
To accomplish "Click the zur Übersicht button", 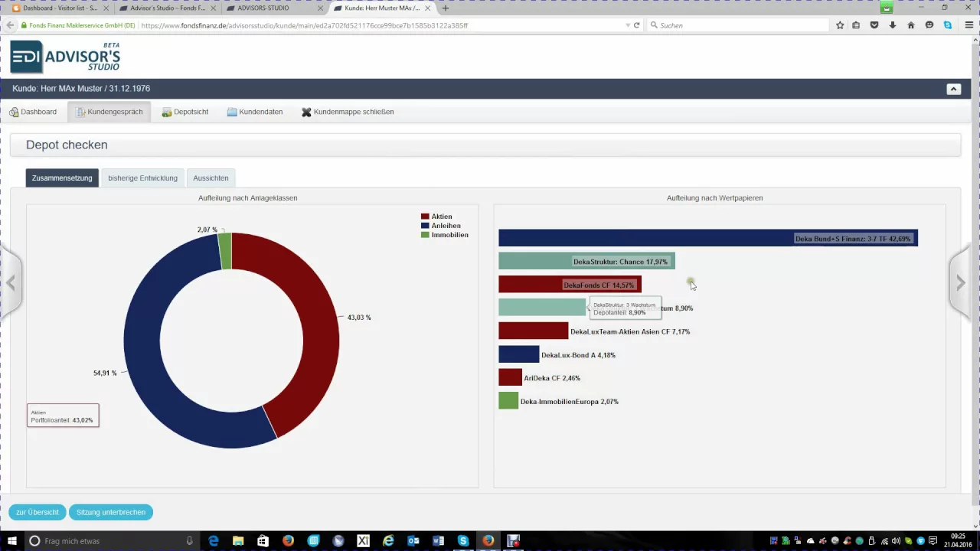I will [x=38, y=512].
